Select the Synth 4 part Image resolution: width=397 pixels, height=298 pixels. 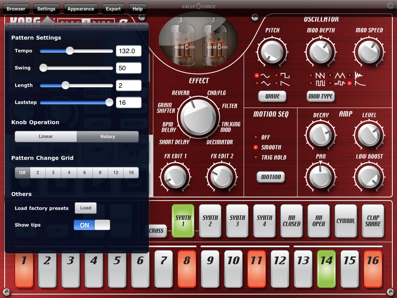click(x=264, y=221)
